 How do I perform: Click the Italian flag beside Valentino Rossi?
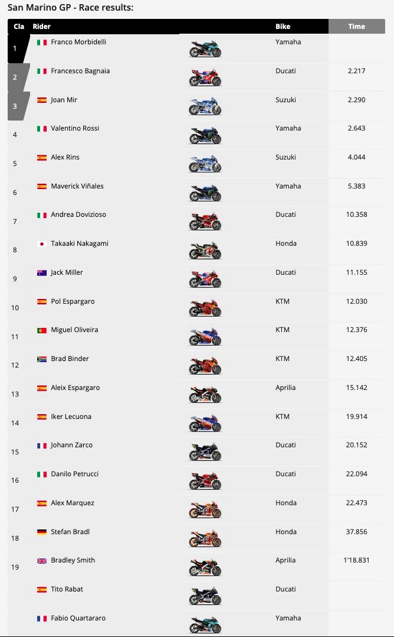(42, 129)
